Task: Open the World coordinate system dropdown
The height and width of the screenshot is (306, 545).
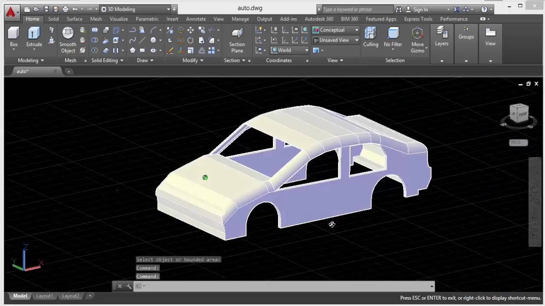Action: 290,50
